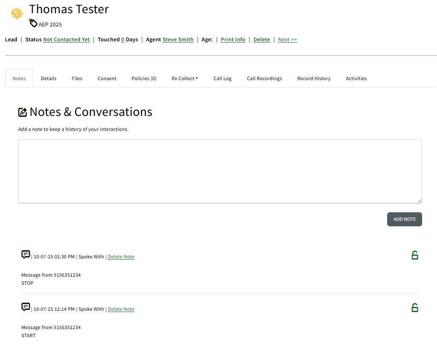This screenshot has height=344, width=437.
Task: Click the Notes & Conversations edit icon
Action: pos(23,112)
